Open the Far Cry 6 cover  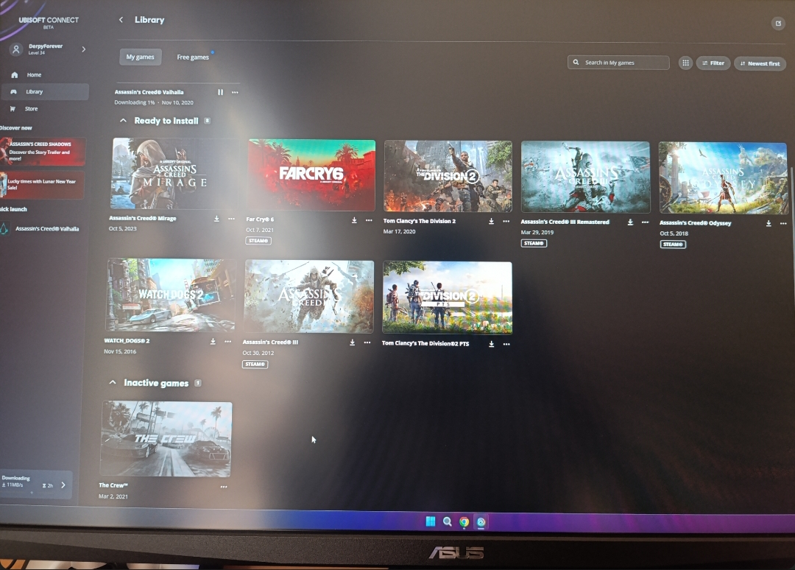click(x=312, y=175)
